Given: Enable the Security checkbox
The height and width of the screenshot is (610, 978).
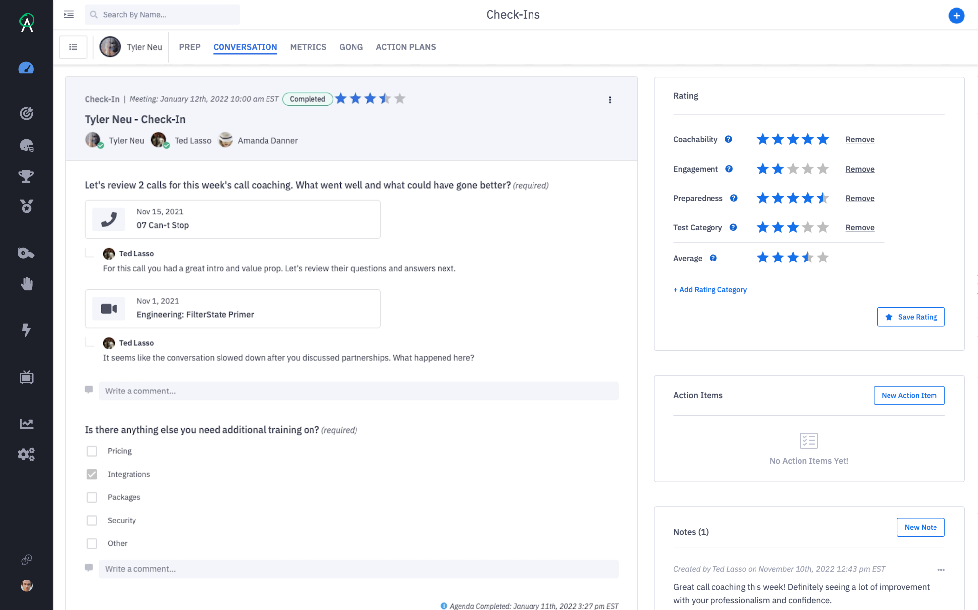Looking at the screenshot, I should [92, 520].
